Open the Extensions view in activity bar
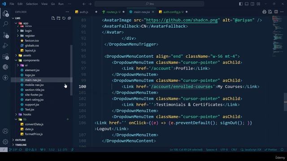 tap(5, 56)
